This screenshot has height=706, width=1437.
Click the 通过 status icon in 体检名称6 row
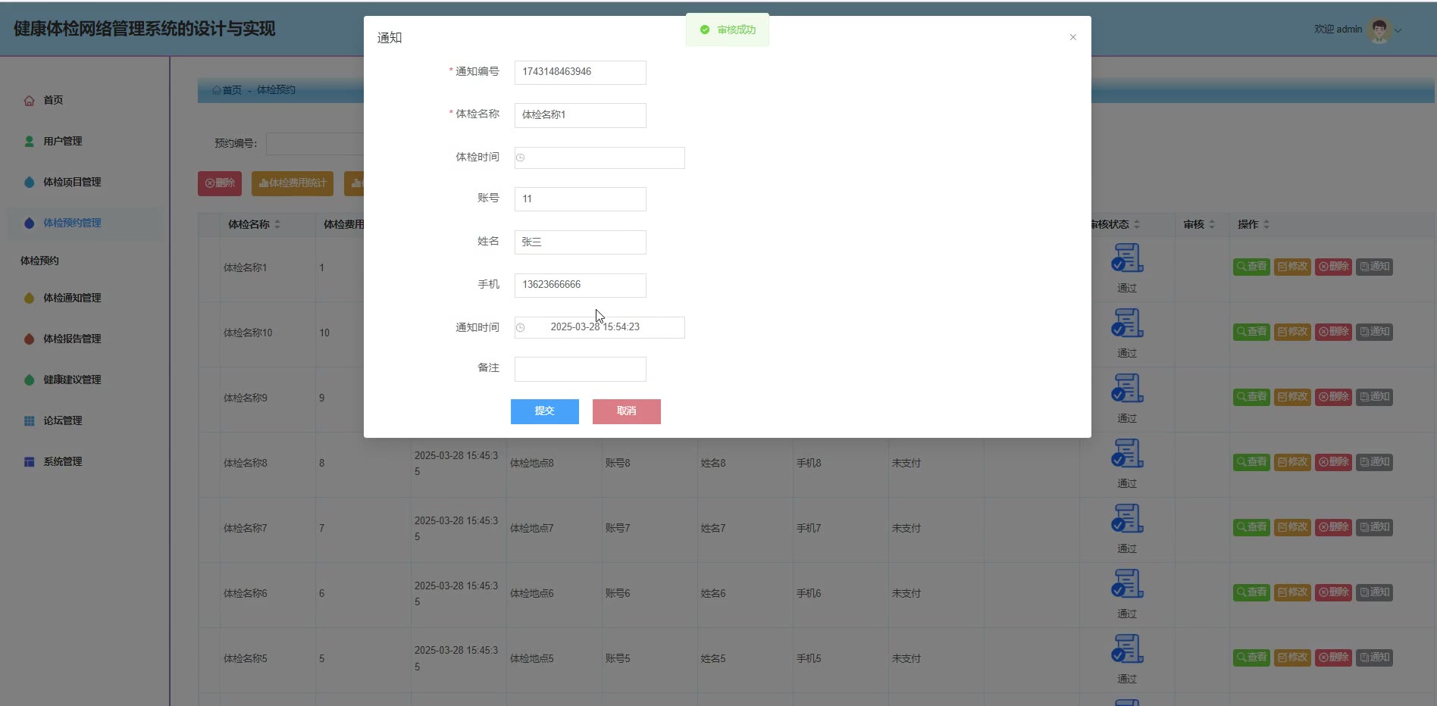click(1127, 584)
